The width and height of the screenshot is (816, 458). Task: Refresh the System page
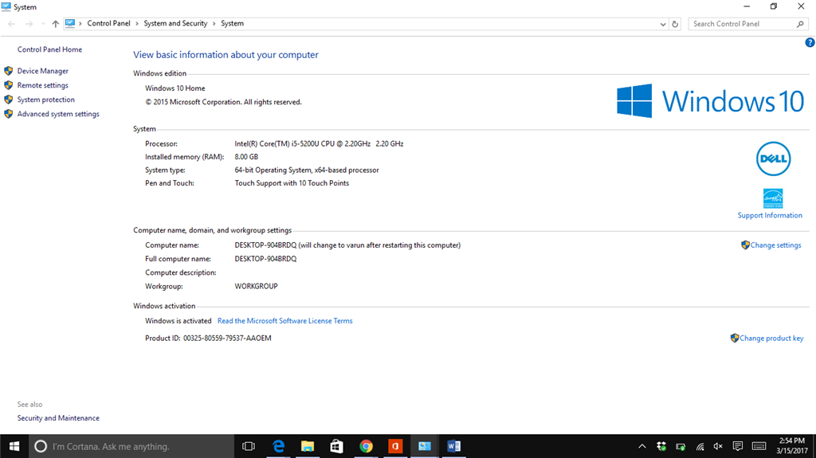click(x=675, y=24)
